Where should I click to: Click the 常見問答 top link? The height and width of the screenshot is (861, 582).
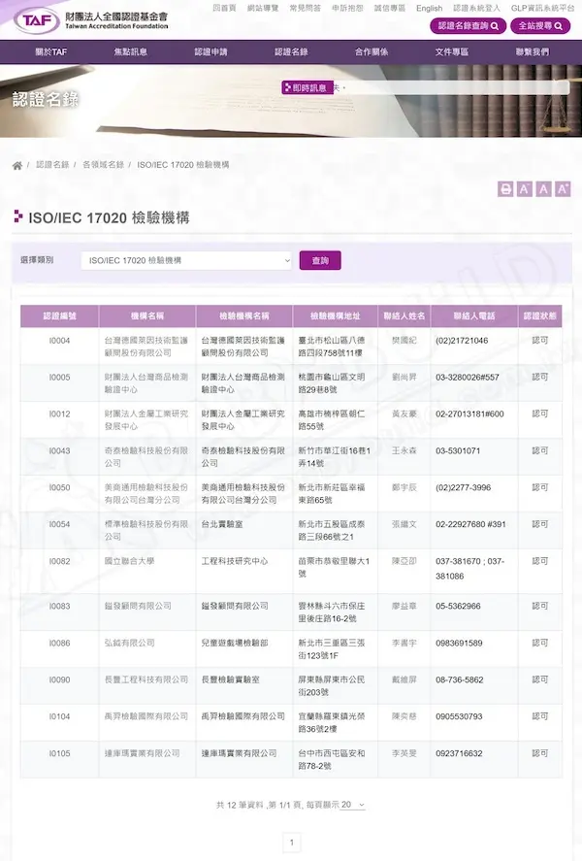point(305,8)
